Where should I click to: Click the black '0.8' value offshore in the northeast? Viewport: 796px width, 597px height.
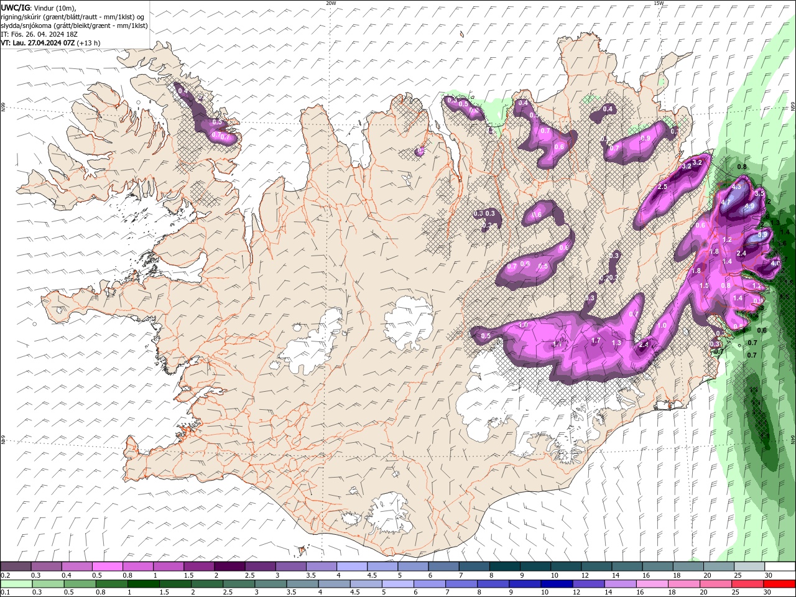coord(742,167)
